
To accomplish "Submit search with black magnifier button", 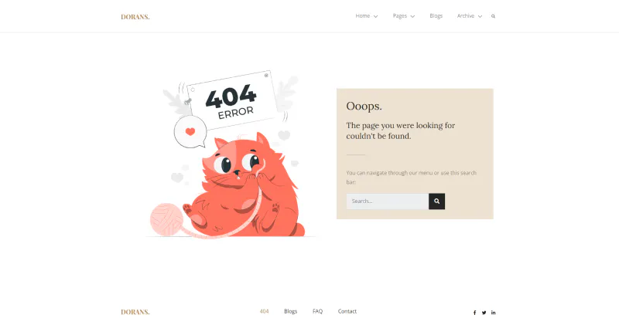I will [x=436, y=201].
